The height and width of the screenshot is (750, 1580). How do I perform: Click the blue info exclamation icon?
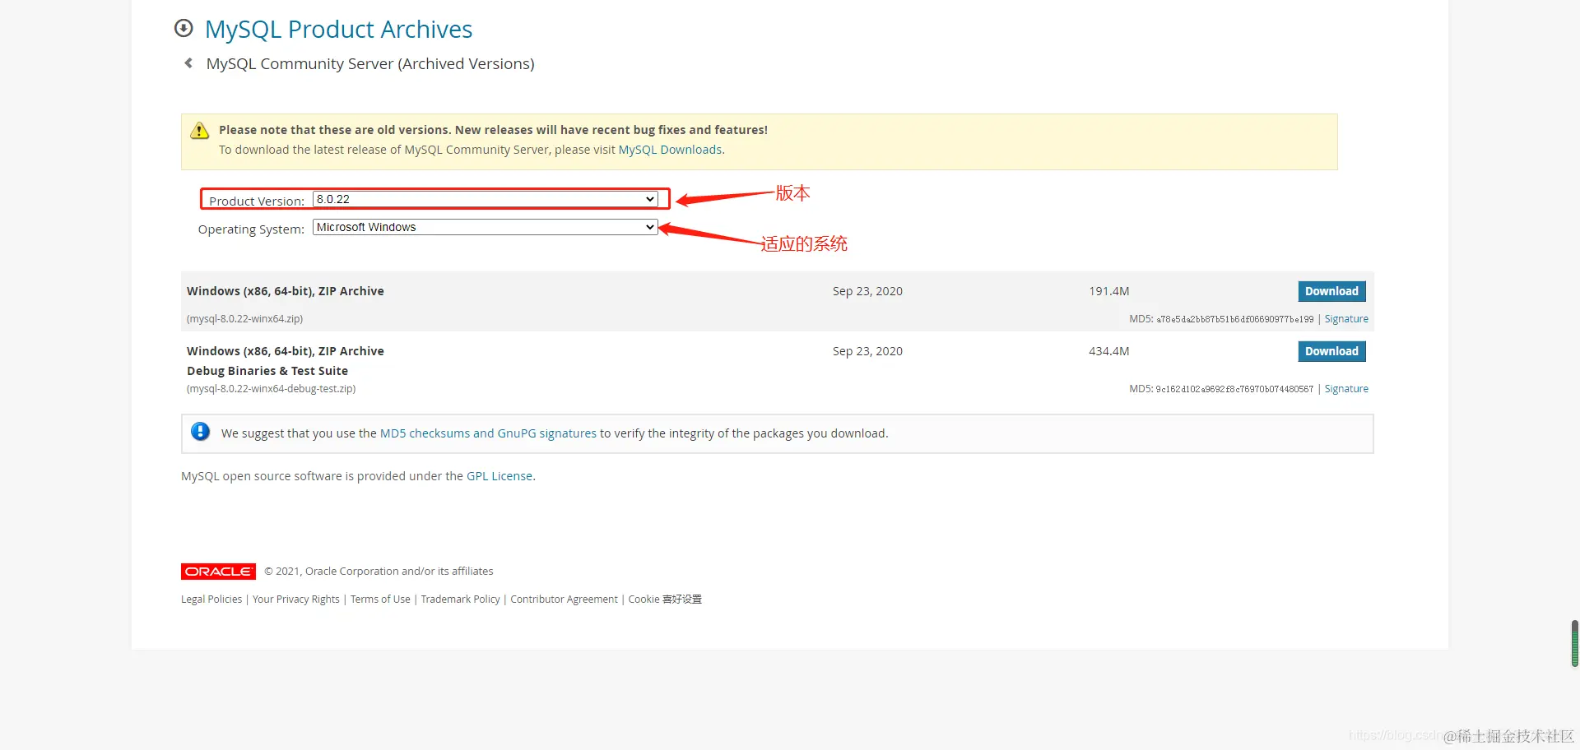click(x=200, y=432)
